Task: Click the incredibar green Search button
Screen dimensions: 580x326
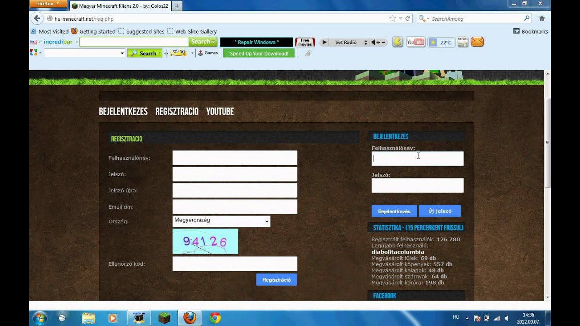Action: [203, 42]
